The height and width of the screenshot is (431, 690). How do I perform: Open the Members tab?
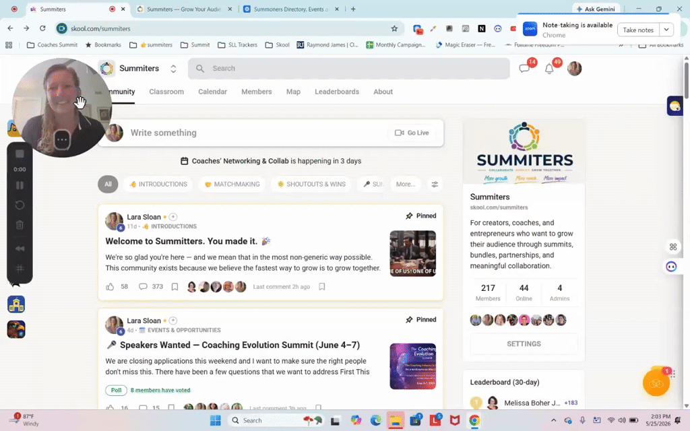pos(257,92)
